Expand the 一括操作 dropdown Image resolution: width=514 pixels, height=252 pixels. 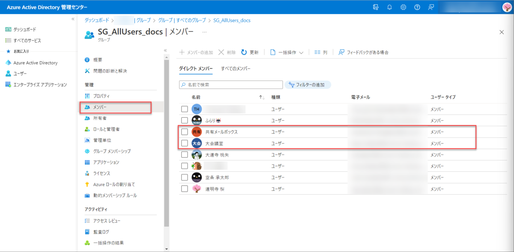point(287,52)
